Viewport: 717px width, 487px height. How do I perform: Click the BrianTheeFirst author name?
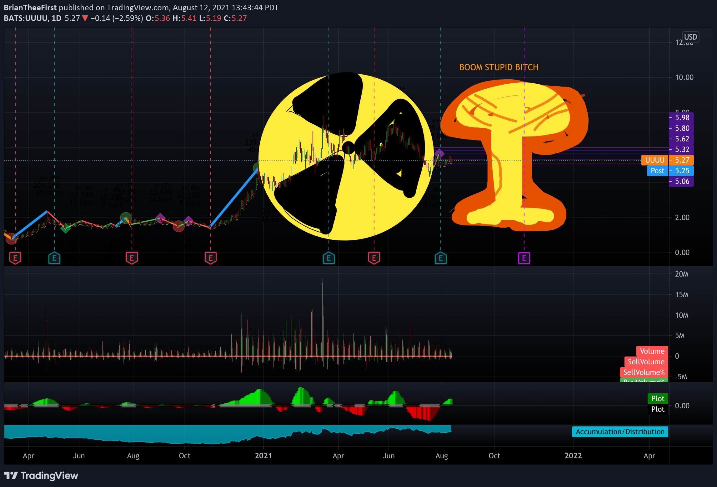point(30,7)
